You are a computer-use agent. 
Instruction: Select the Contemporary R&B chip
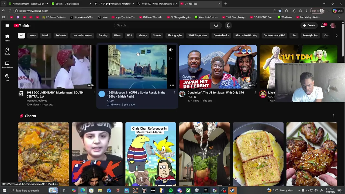tap(274, 35)
